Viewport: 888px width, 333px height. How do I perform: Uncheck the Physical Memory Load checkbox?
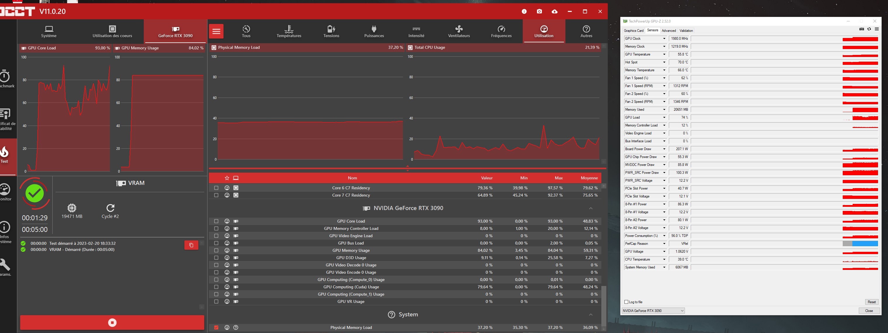[216, 327]
